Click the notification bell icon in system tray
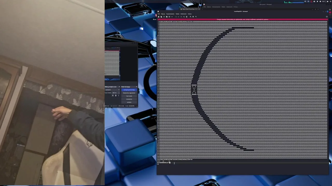 coord(317,2)
